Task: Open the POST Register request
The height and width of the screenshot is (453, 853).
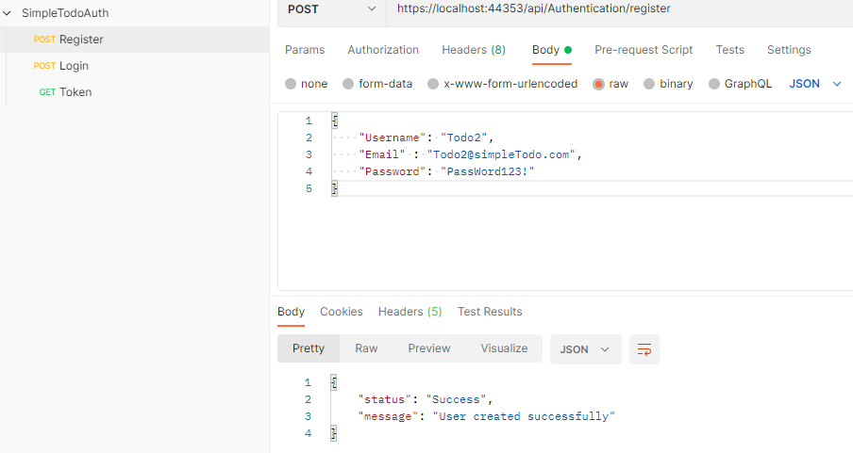Action: click(134, 40)
